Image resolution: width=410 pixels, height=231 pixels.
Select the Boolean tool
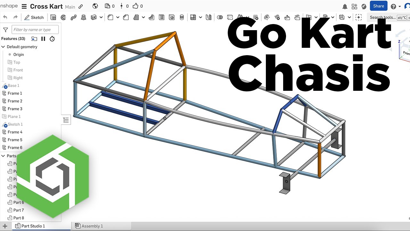[220, 17]
